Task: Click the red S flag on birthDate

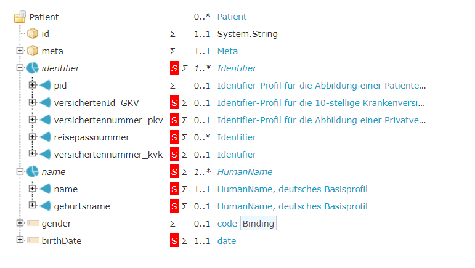Action: click(174, 241)
